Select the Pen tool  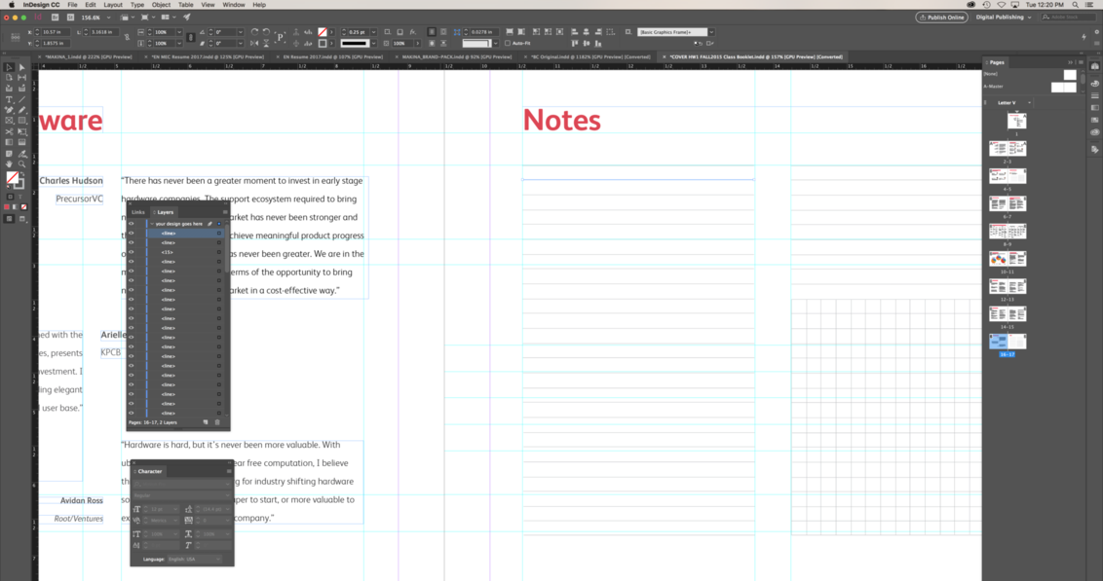(9, 110)
